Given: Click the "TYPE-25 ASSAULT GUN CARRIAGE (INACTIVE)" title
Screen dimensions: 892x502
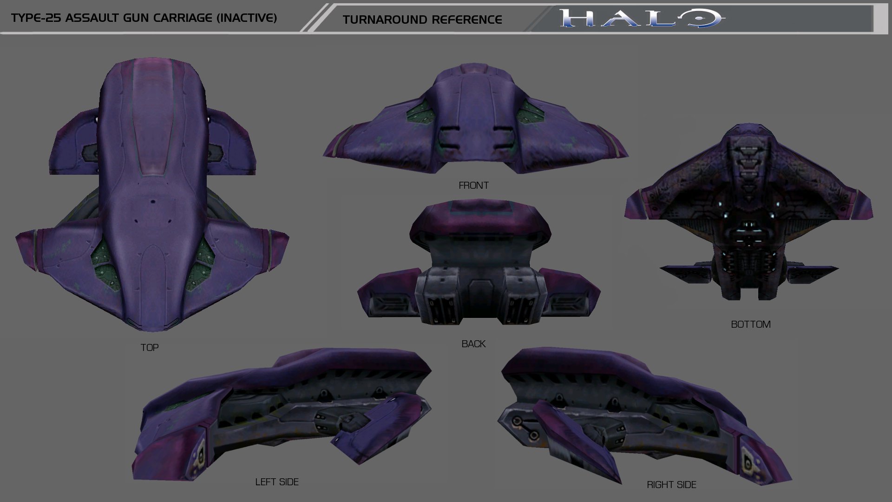Looking at the screenshot, I should [144, 18].
